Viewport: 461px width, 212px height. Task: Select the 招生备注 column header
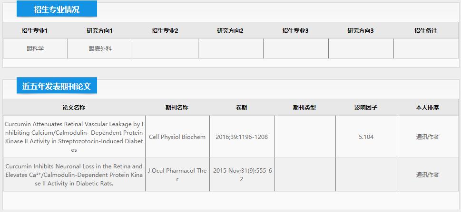point(426,30)
